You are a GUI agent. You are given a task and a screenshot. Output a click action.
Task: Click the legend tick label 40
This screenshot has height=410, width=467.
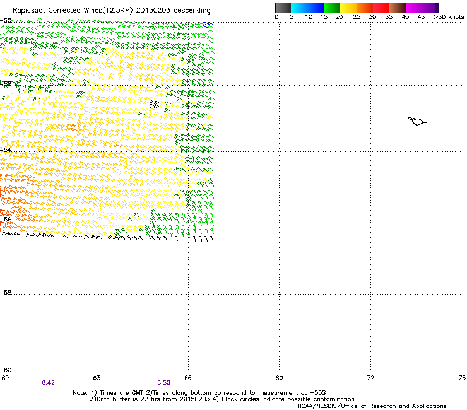(x=405, y=17)
